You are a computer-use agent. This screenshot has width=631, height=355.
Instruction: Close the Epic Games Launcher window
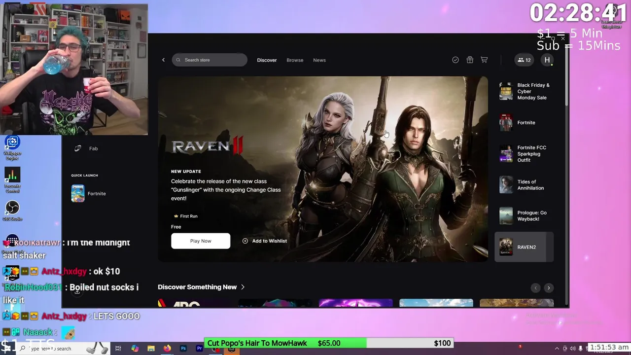[x=562, y=38]
